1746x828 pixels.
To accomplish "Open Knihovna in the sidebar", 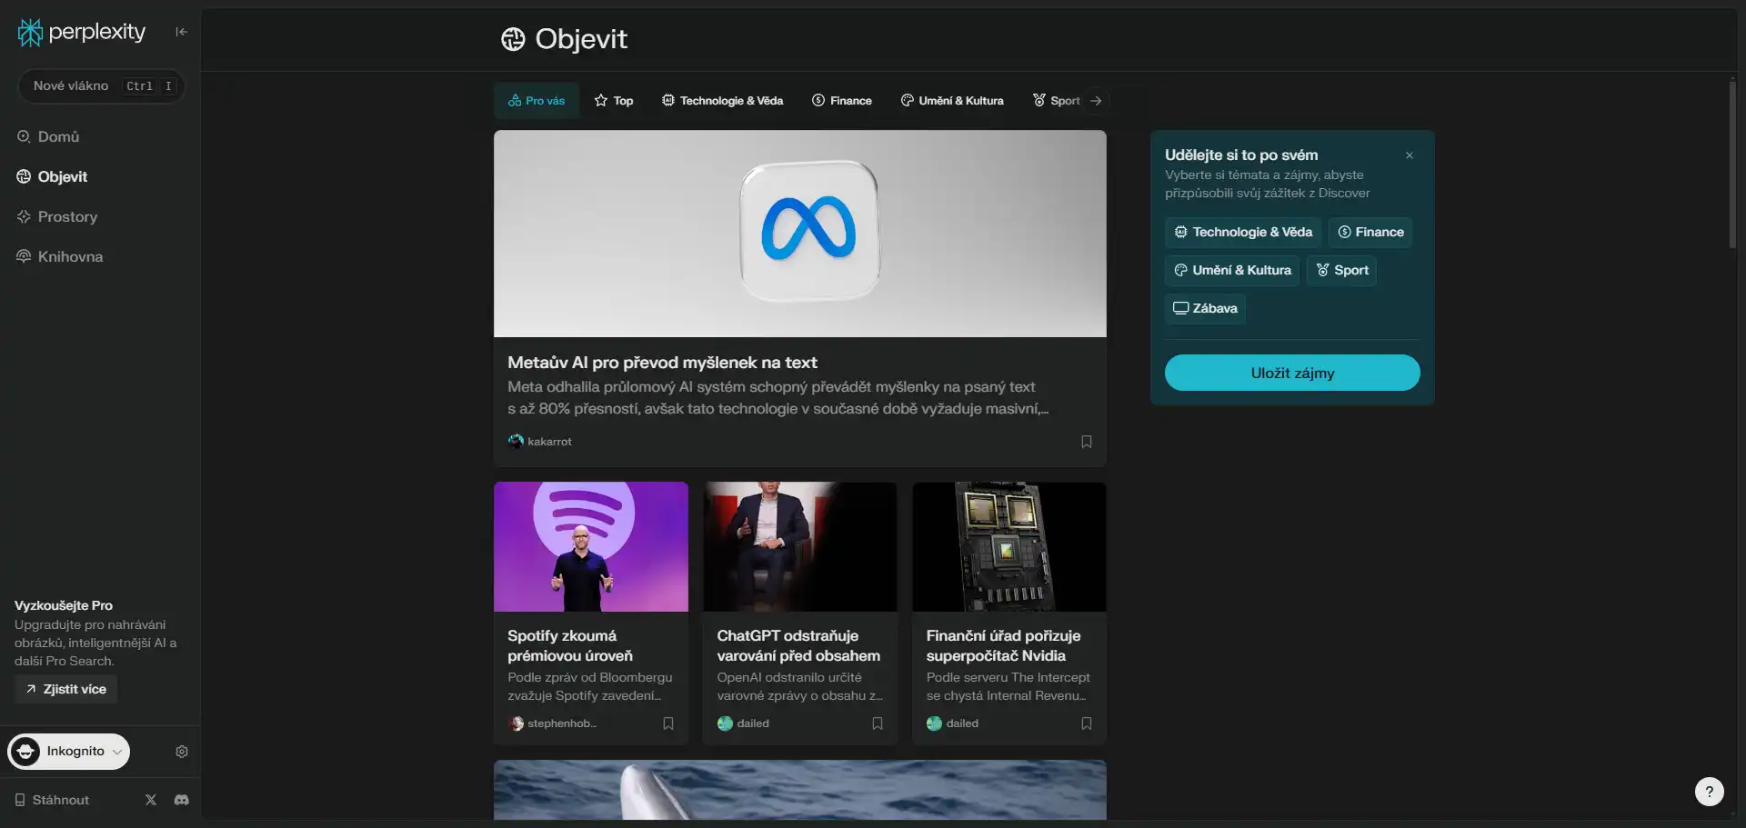I will tap(60, 256).
